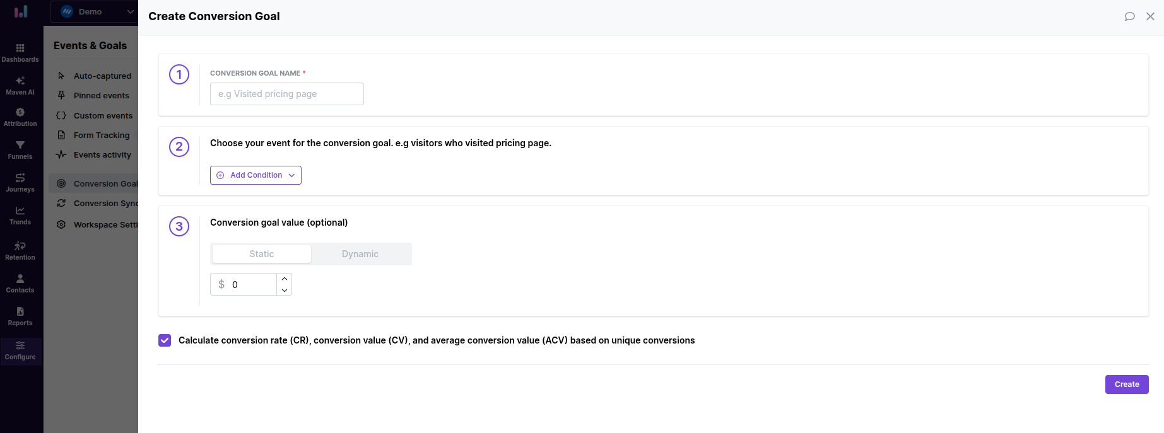This screenshot has width=1164, height=433.
Task: Open the Retention sidebar icon
Action: coord(20,250)
